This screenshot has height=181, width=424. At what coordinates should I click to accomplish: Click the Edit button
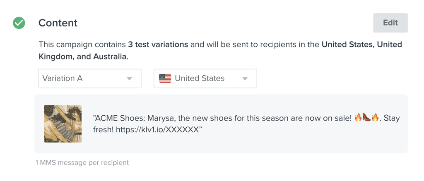tap(390, 23)
